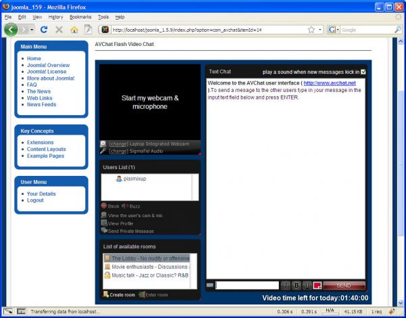406x318 pixels.
Task: Open the Edit menu
Action: [x=22, y=17]
